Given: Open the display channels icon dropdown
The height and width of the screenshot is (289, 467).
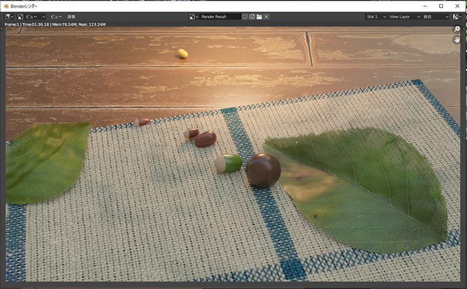Looking at the screenshot, I should pyautogui.click(x=457, y=17).
